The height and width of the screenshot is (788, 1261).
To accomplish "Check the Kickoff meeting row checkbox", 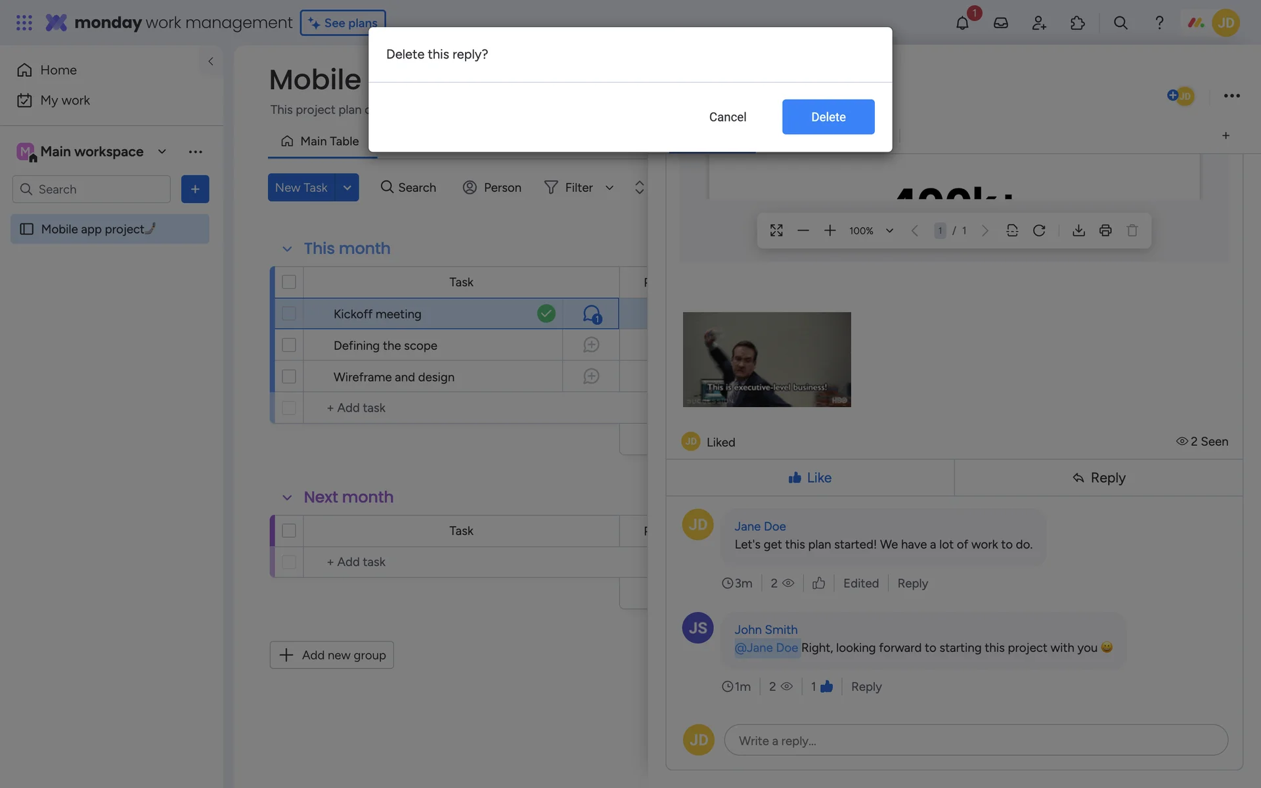I will coord(289,314).
